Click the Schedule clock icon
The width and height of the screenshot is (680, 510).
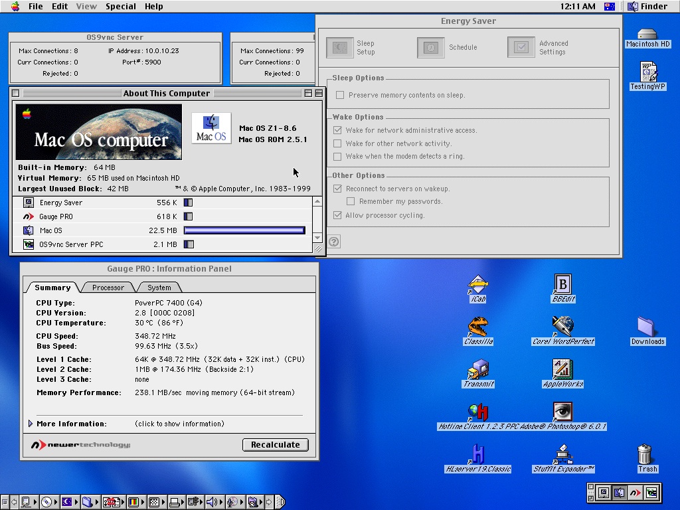431,48
